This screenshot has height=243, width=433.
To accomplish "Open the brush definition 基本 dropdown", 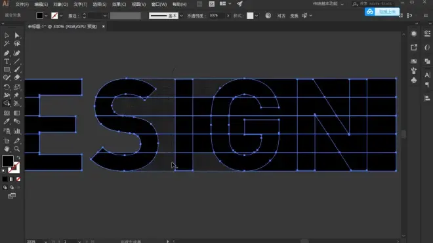I will (181, 16).
